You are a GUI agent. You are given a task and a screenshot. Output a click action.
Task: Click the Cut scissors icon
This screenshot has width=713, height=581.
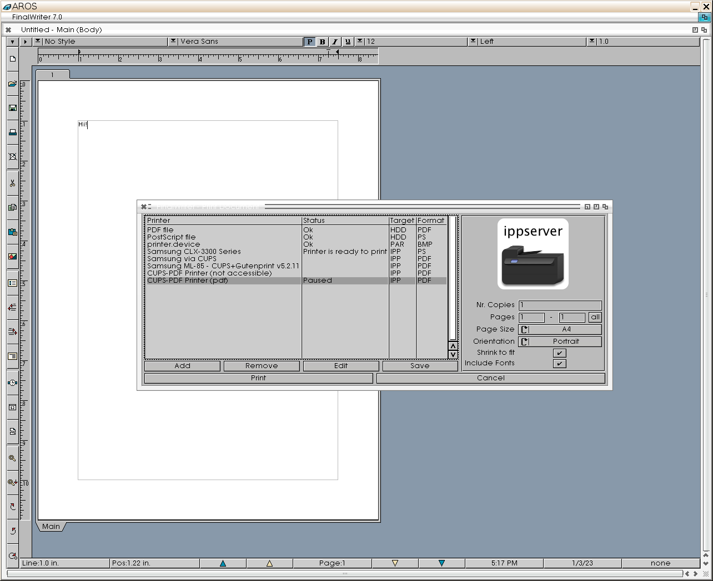(12, 183)
